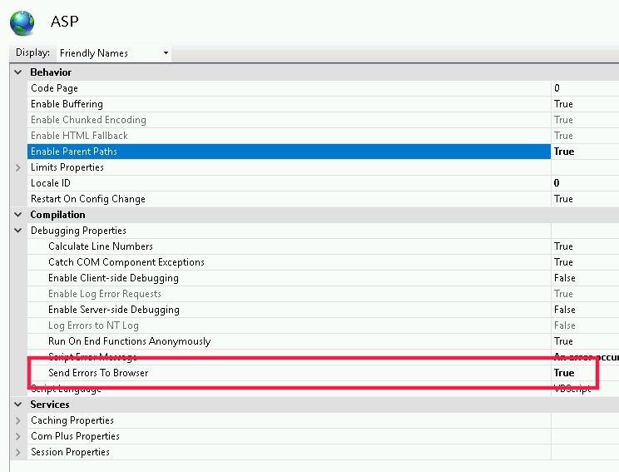Viewport: 619px width, 472px height.
Task: Collapse the Behavior section
Action: point(18,72)
